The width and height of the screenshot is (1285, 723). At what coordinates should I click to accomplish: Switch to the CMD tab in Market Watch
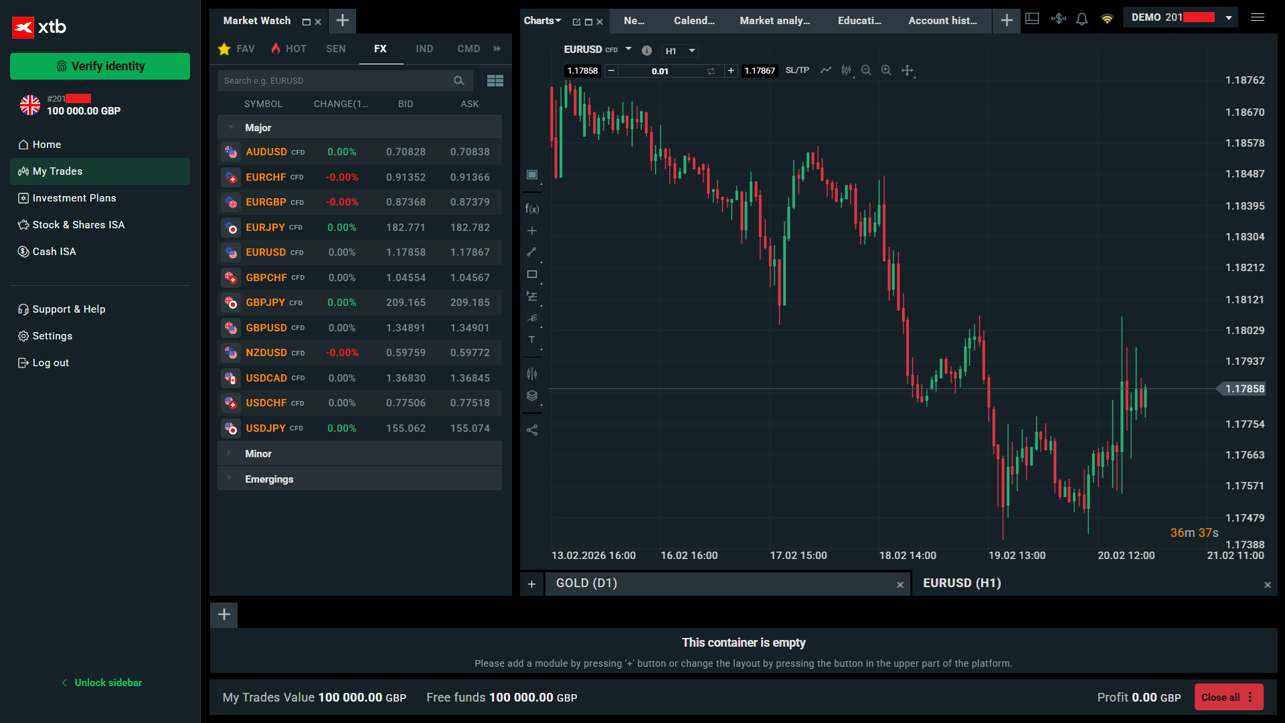pos(468,49)
